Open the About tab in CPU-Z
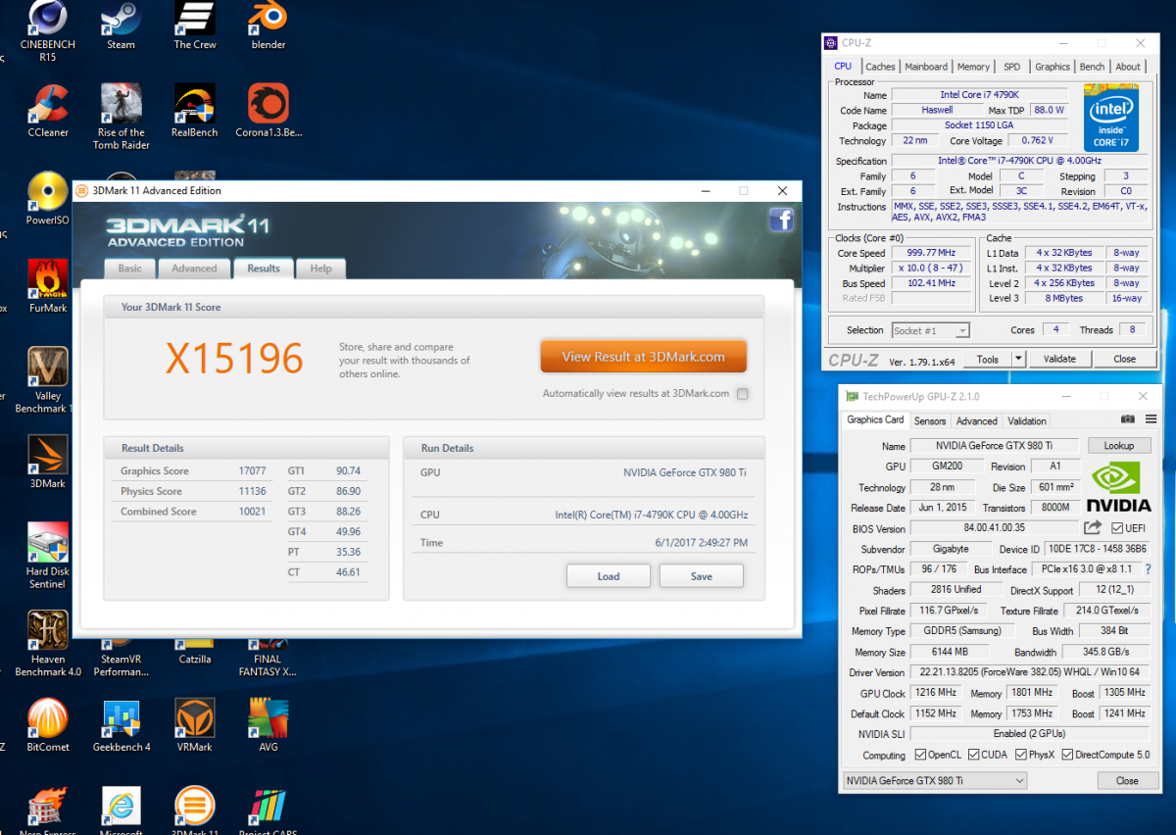Viewport: 1176px width, 835px height. [x=1128, y=67]
